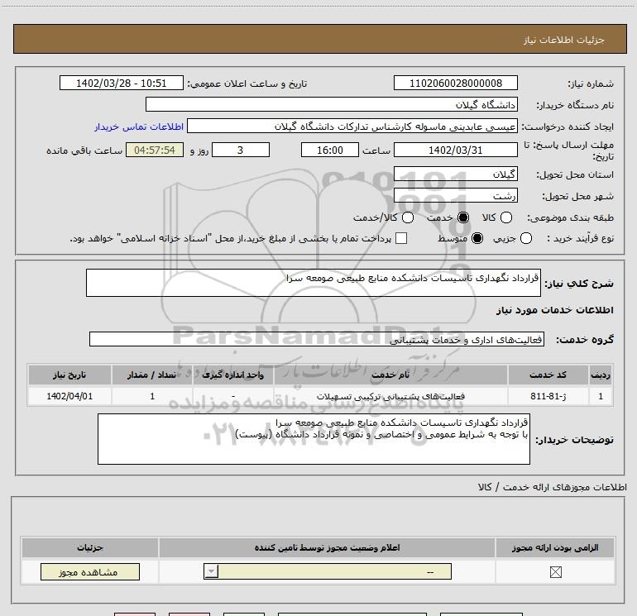Click واحد اندازه گیری column header

pos(233,375)
